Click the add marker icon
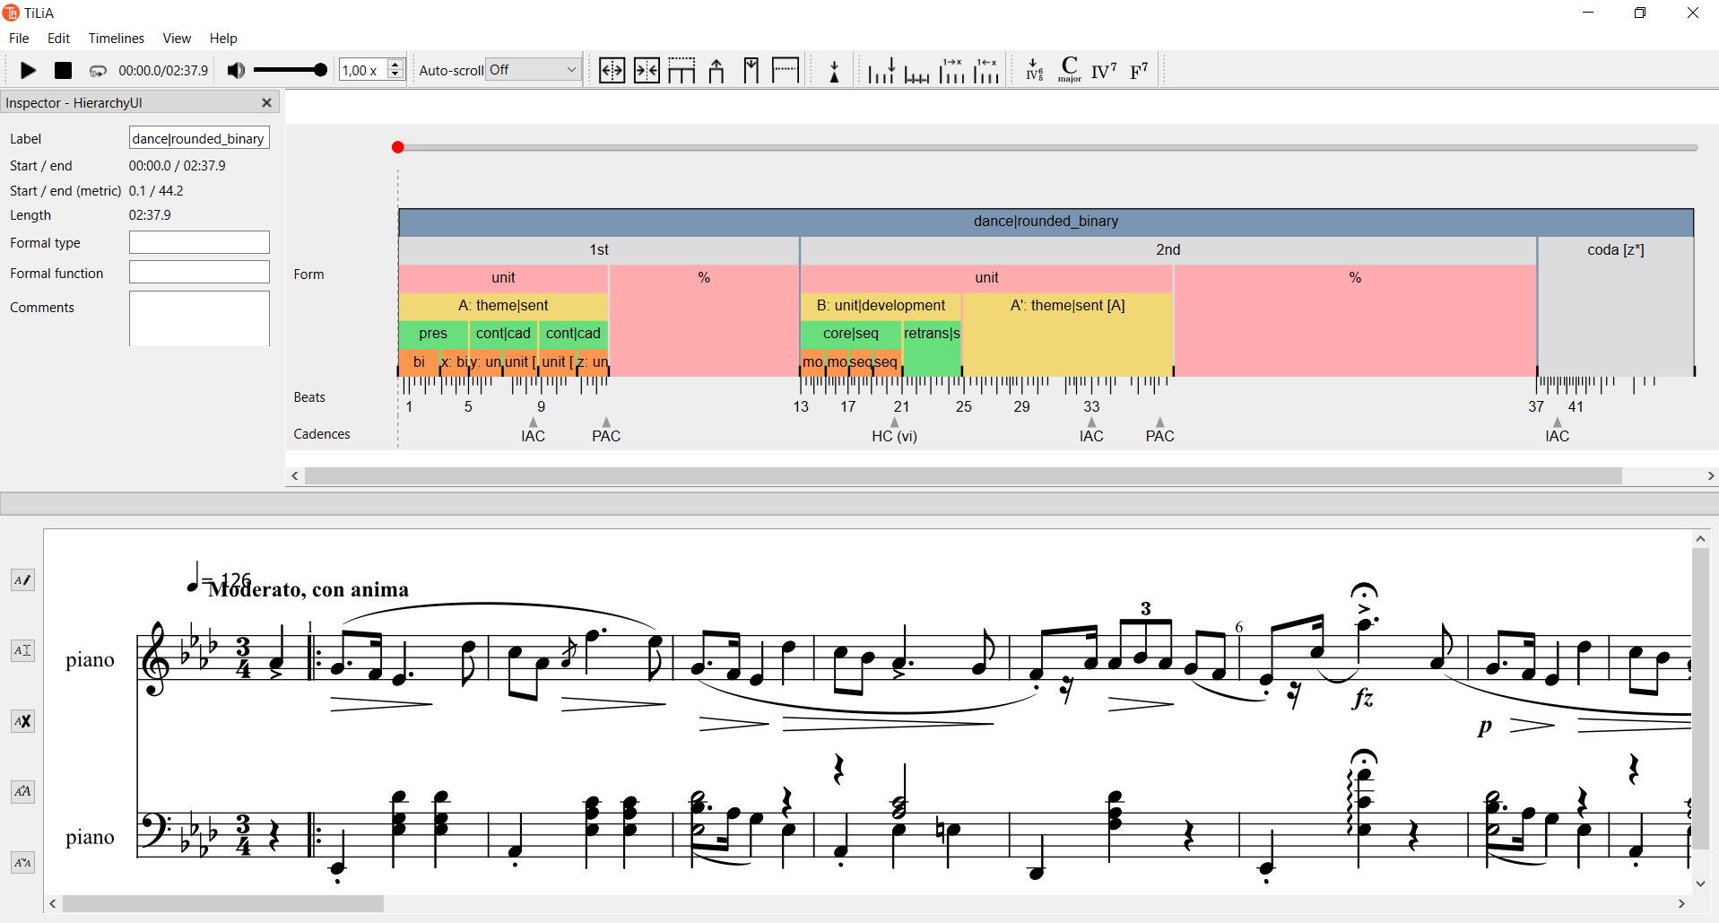Image resolution: width=1719 pixels, height=923 pixels. coord(834,71)
